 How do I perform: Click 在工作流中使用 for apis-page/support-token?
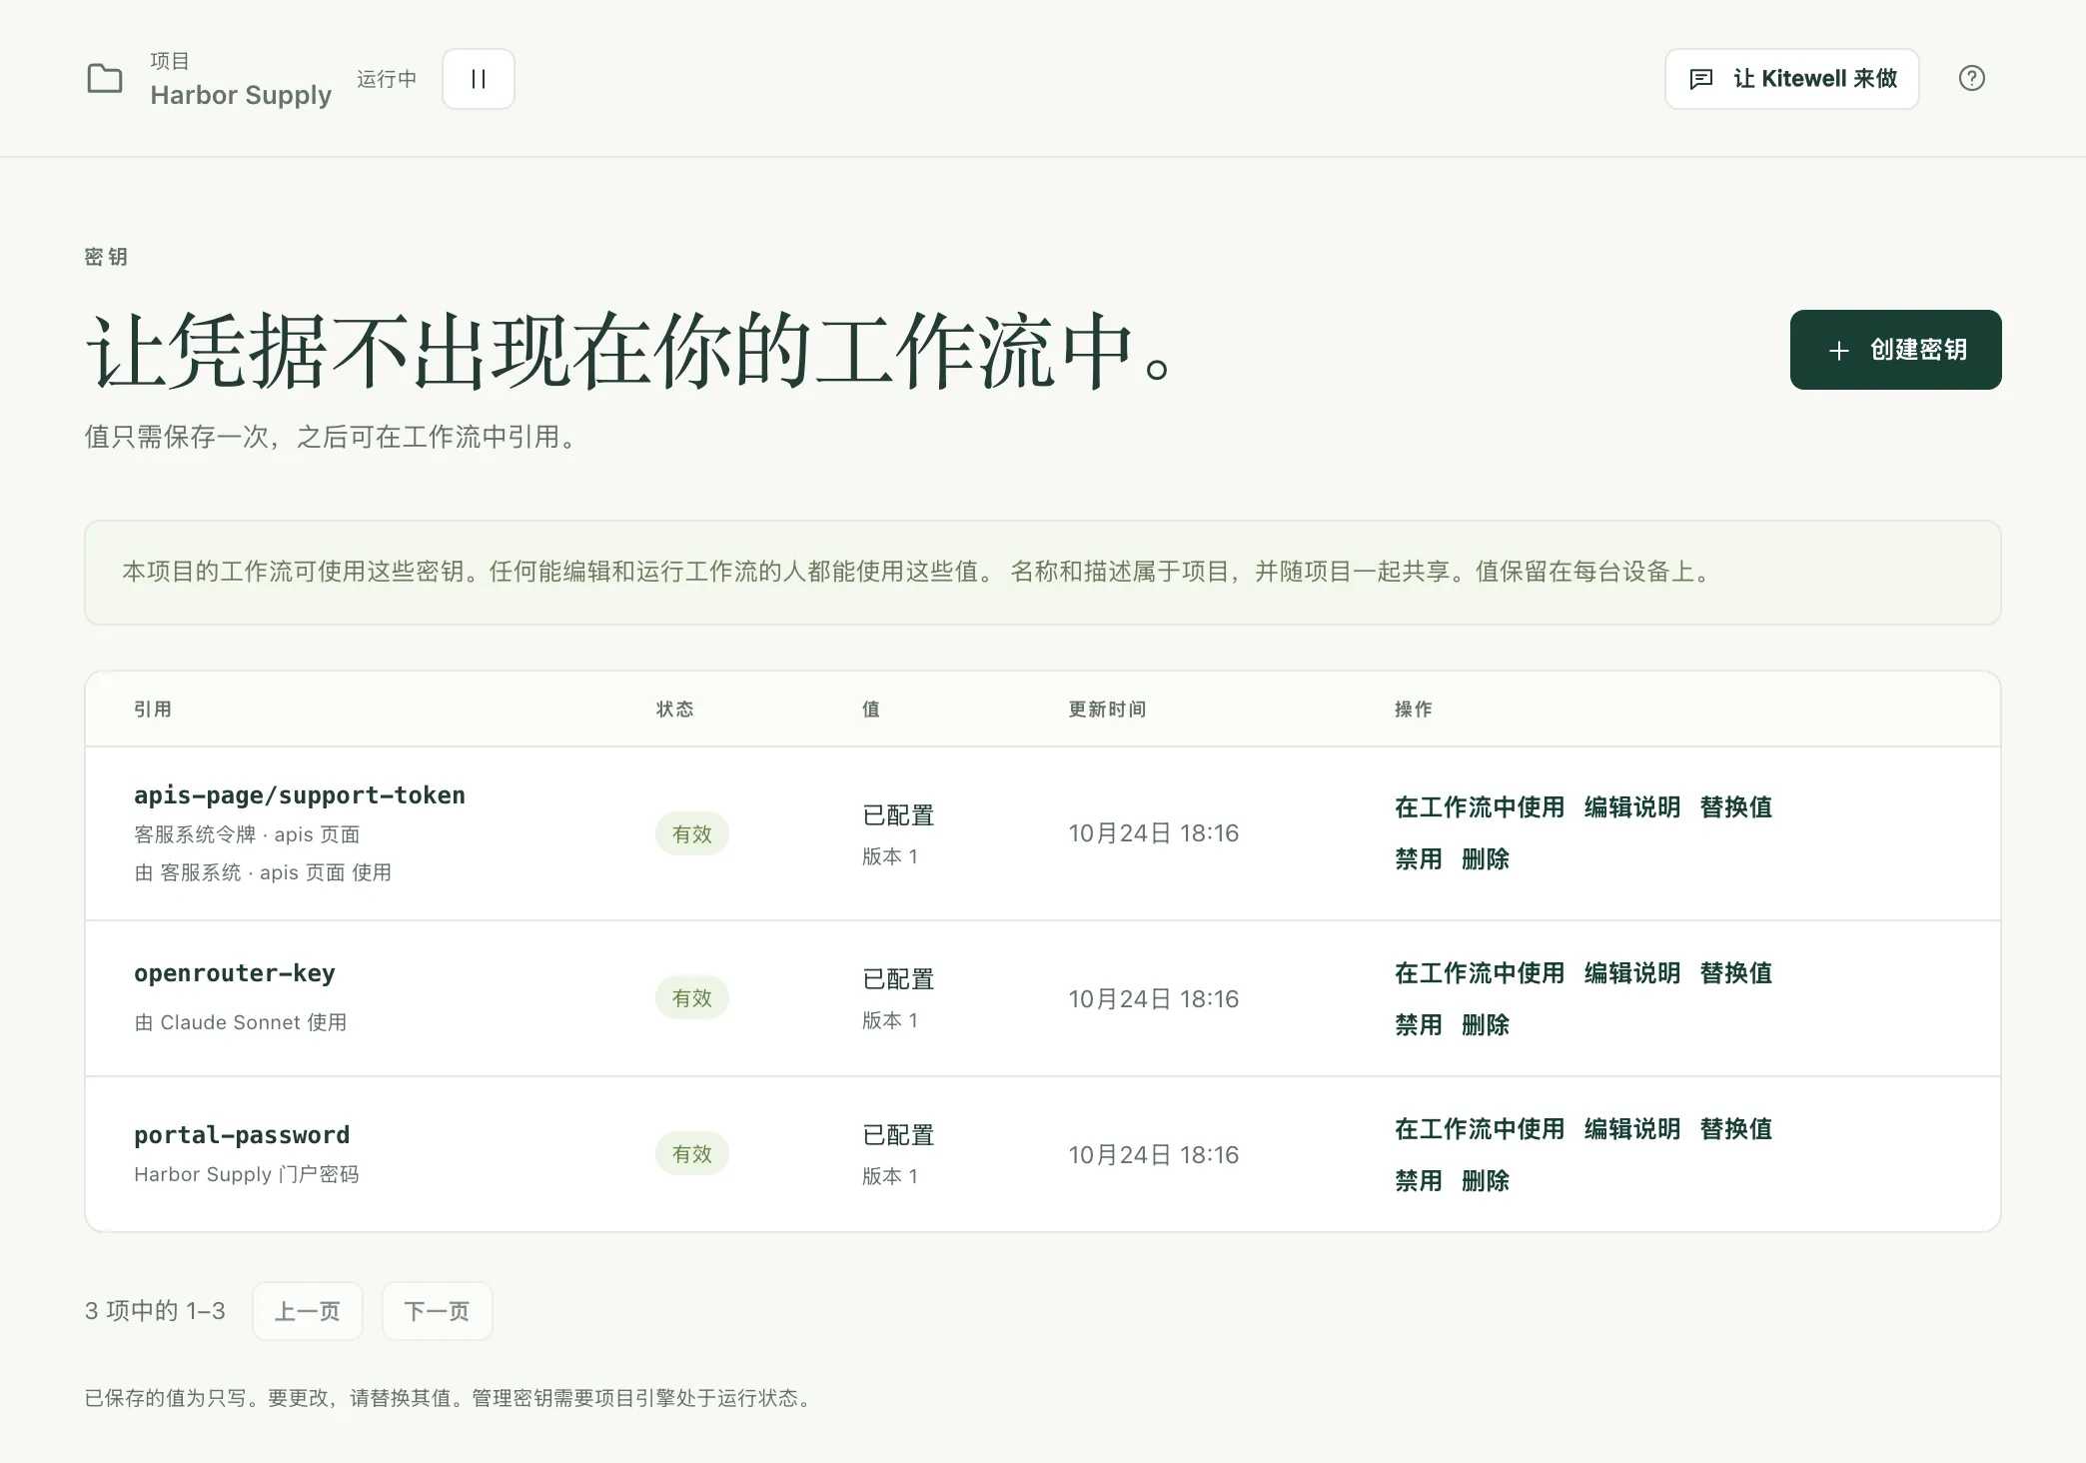tap(1480, 807)
